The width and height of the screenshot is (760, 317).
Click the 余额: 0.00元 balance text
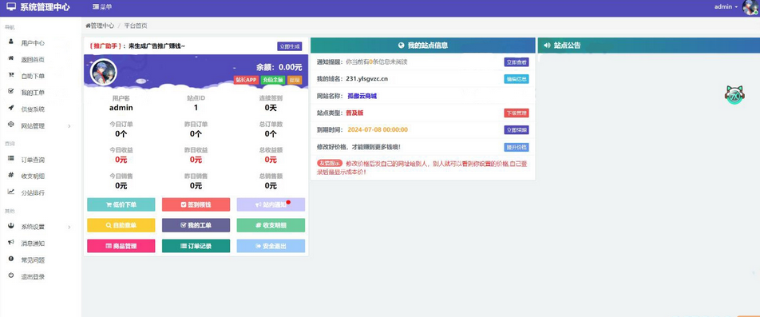click(x=279, y=67)
